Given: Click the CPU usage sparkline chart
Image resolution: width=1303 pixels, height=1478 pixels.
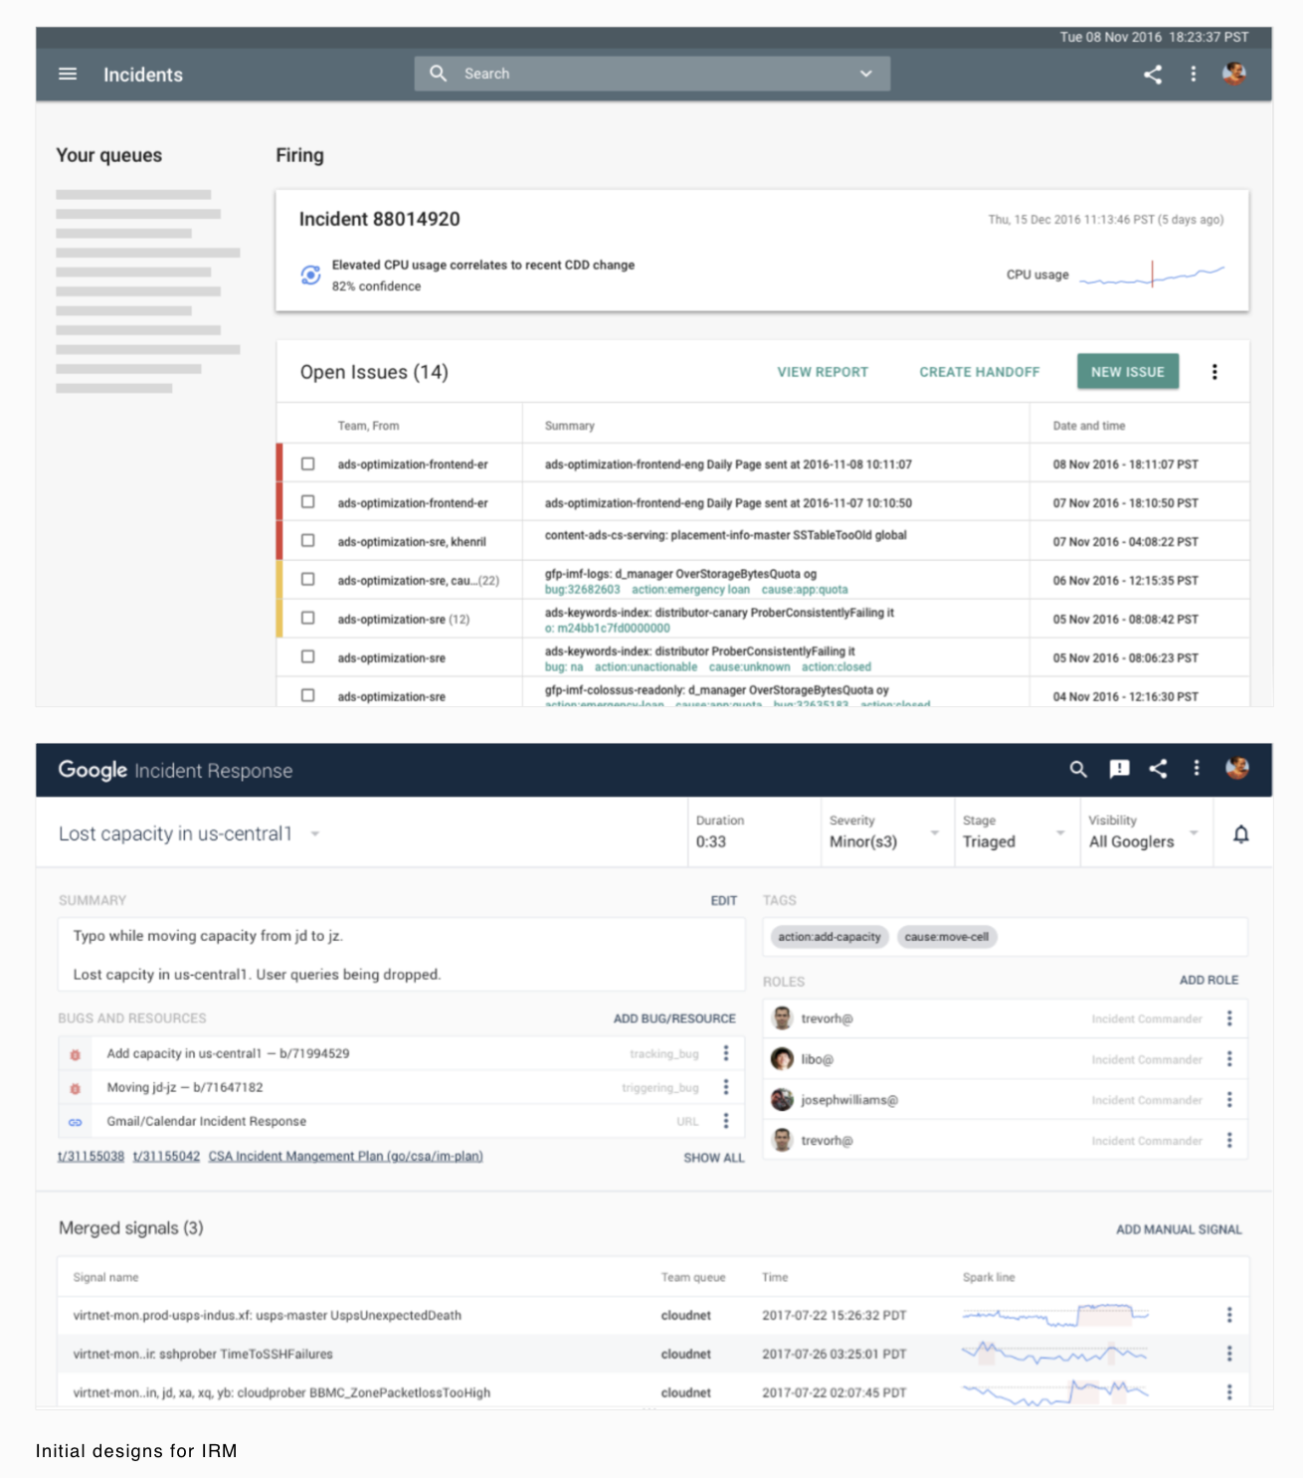Looking at the screenshot, I should tap(1152, 275).
